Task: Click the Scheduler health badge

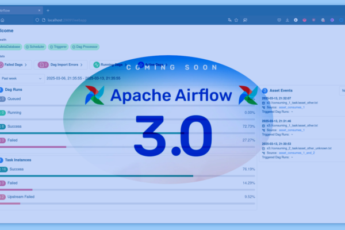Action: pyautogui.click(x=35, y=47)
